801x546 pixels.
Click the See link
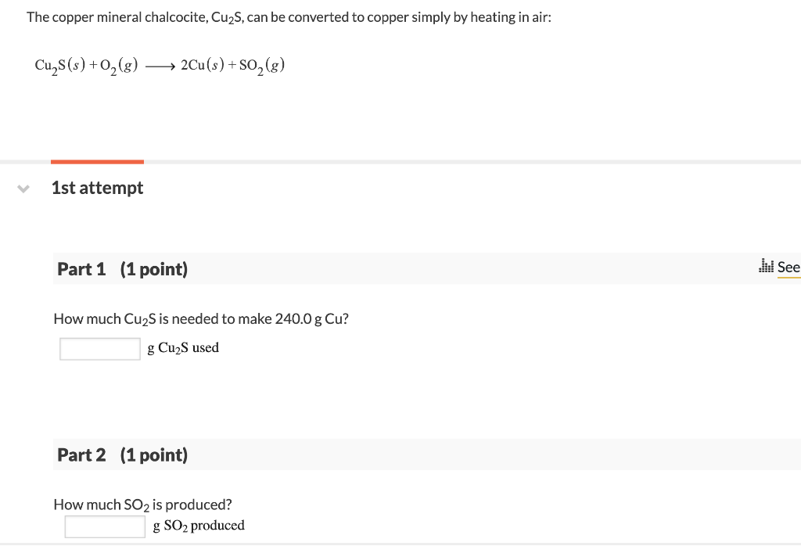tap(789, 267)
